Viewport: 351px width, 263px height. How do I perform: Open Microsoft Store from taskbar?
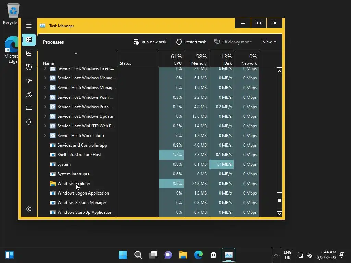point(213,255)
